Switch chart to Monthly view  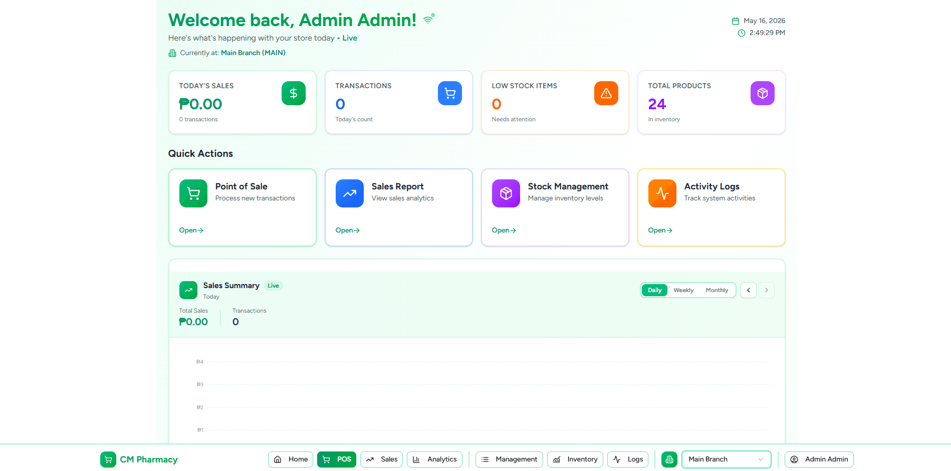point(717,290)
